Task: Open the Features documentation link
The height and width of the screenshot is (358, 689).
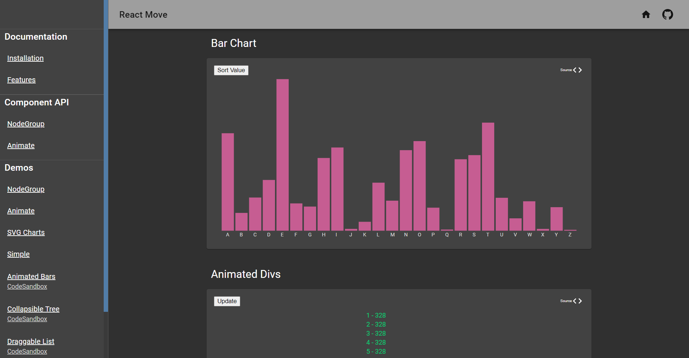Action: [21, 80]
